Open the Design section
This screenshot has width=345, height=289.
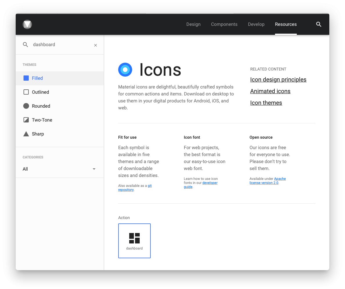pos(193,24)
